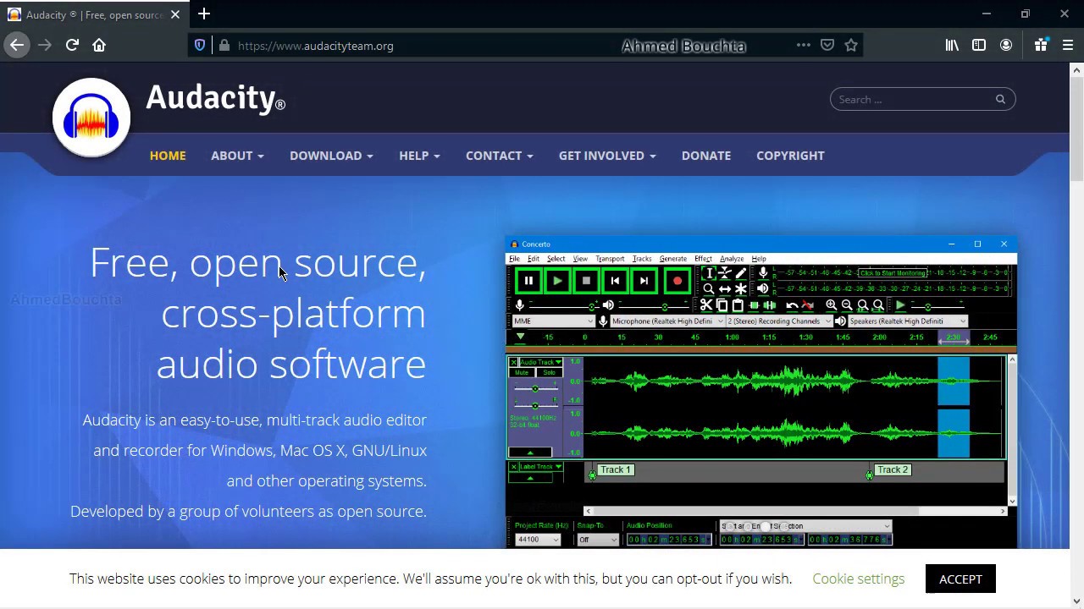The image size is (1084, 609).
Task: Click the Pause button in Concerto screenshot
Action: 528,281
